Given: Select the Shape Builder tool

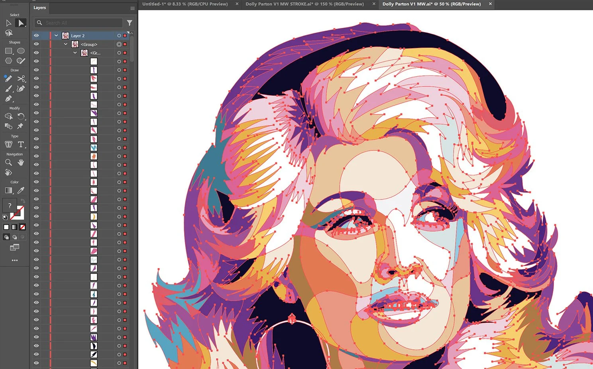Looking at the screenshot, I should tap(9, 116).
